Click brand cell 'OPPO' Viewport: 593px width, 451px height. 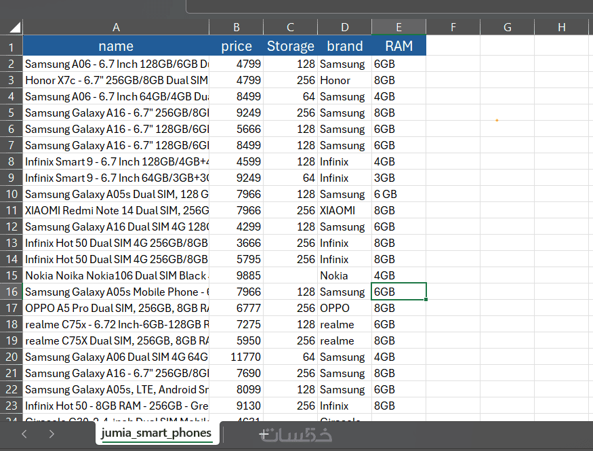344,308
